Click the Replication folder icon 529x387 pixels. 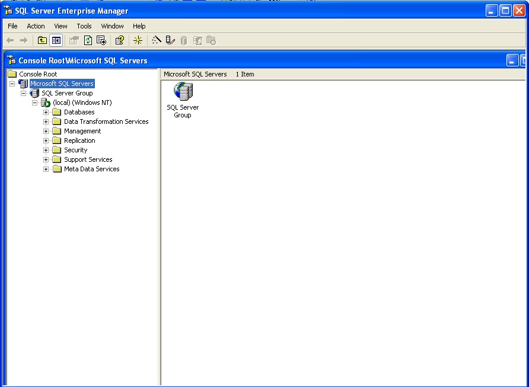57,140
